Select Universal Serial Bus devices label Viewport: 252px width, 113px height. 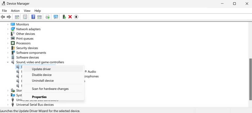[x=35, y=105]
